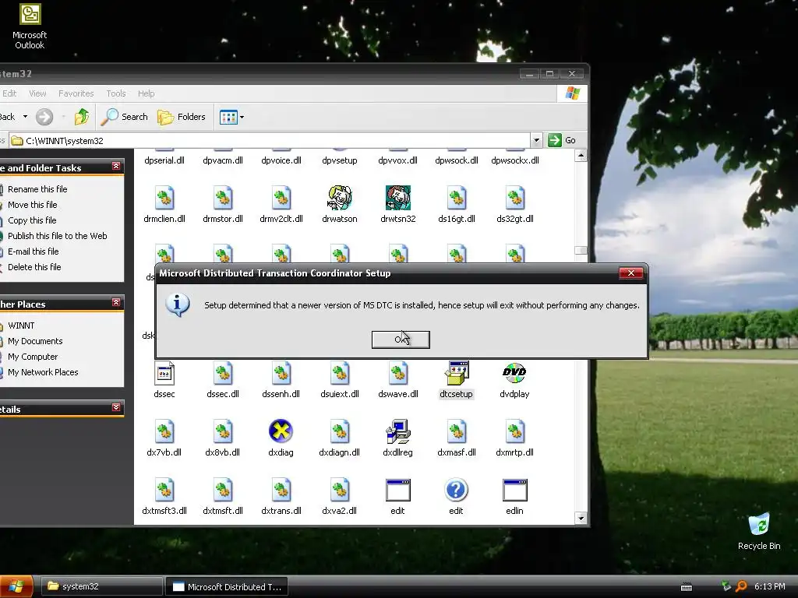Select the drwtsn32 file icon
Image resolution: width=798 pixels, height=598 pixels.
point(398,198)
